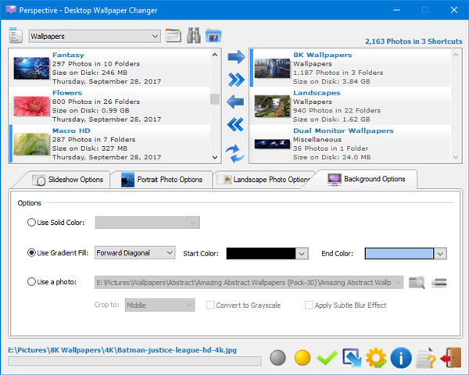Click the single left arrow remove button
The image size is (469, 375).
(x=234, y=102)
